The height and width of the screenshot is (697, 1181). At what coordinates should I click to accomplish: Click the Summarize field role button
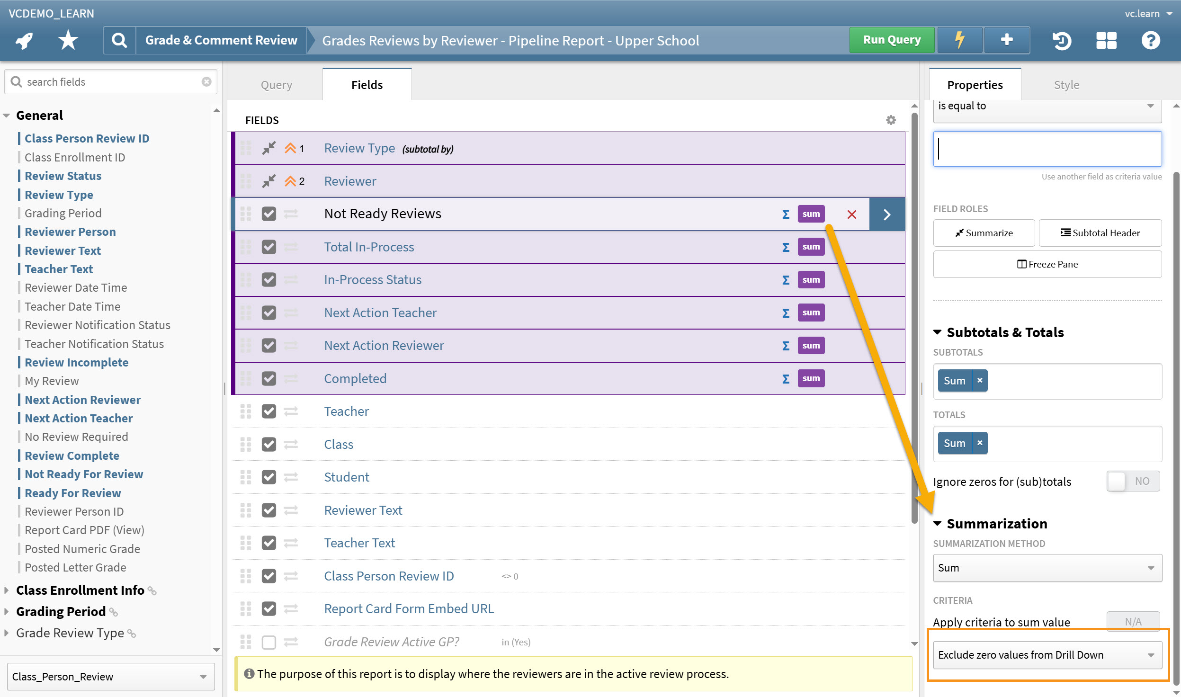click(x=984, y=232)
